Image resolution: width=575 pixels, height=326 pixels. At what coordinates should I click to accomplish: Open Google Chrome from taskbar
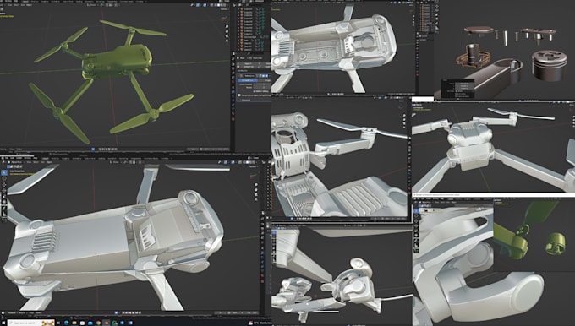[98, 323]
